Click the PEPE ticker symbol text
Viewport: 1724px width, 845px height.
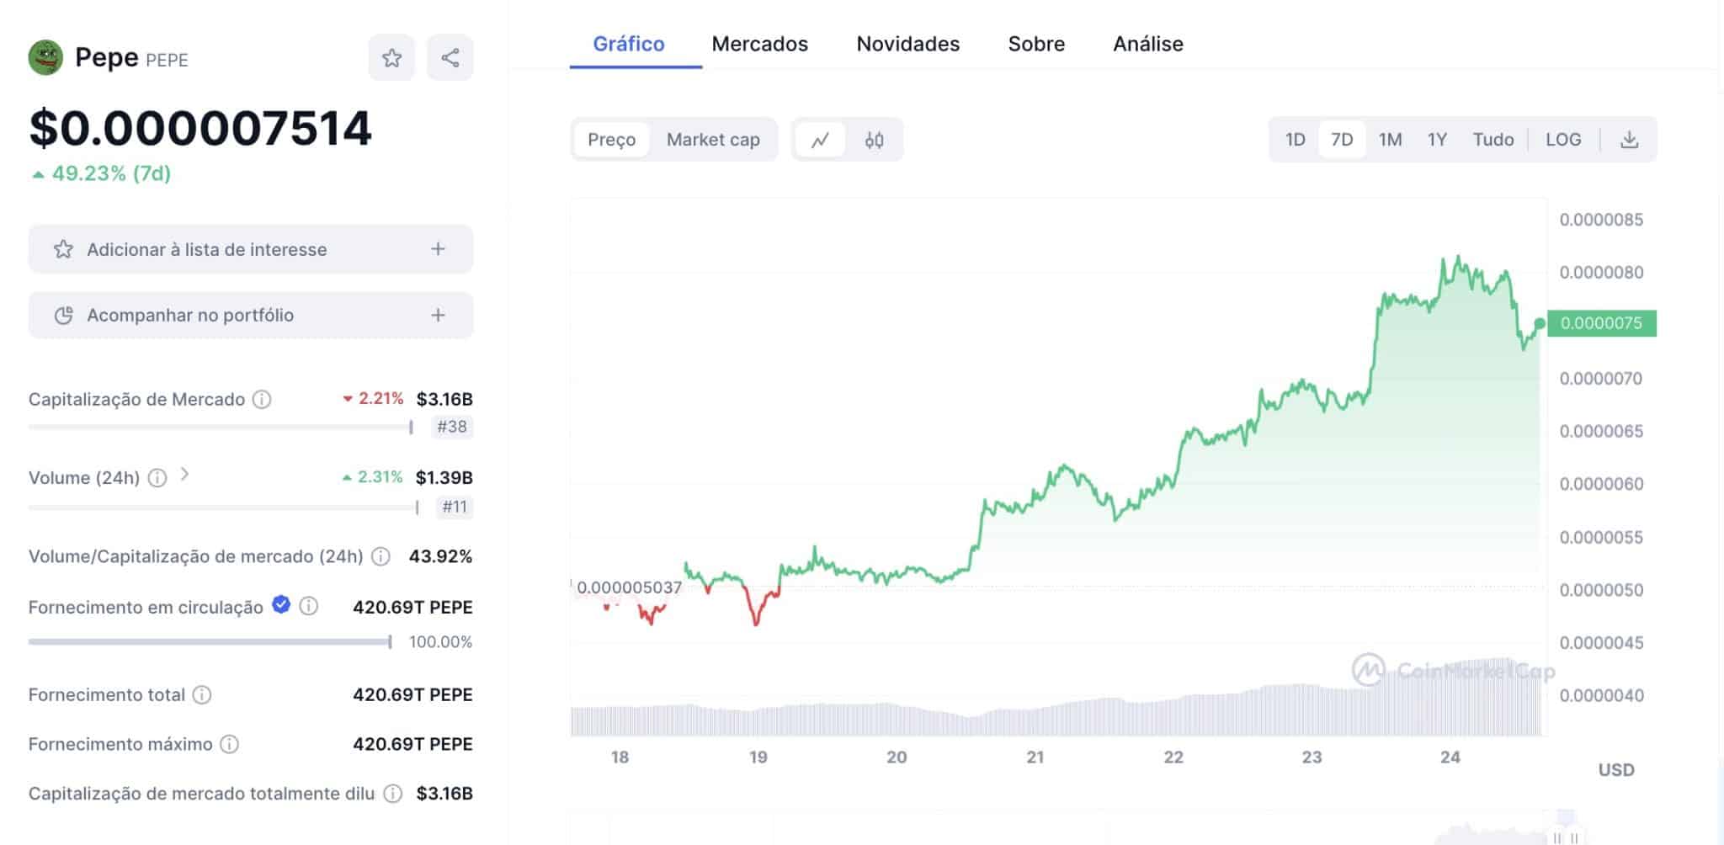click(x=167, y=60)
